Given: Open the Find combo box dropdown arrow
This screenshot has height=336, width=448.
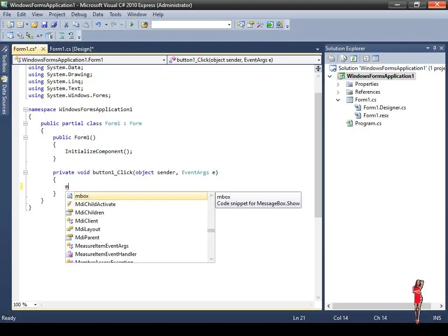Looking at the screenshot, I should pos(229,25).
